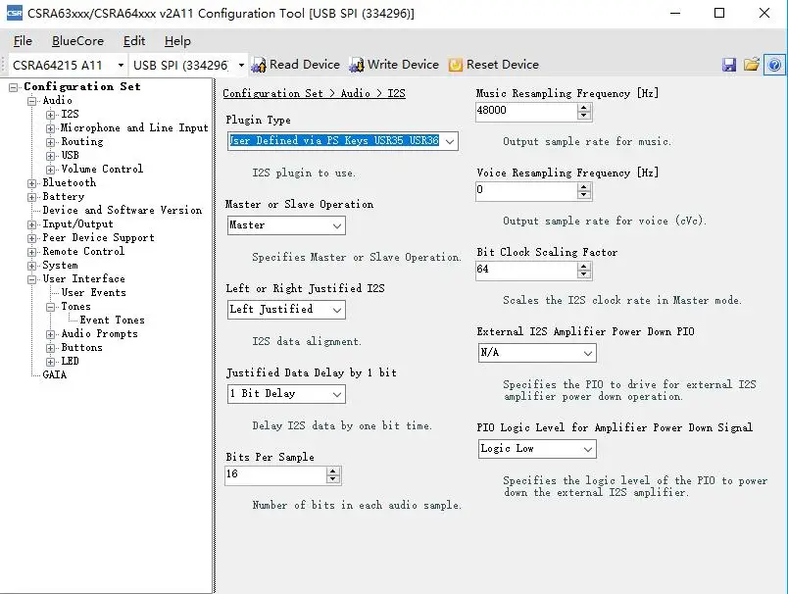Expand the I2S tree node

[x=50, y=115]
